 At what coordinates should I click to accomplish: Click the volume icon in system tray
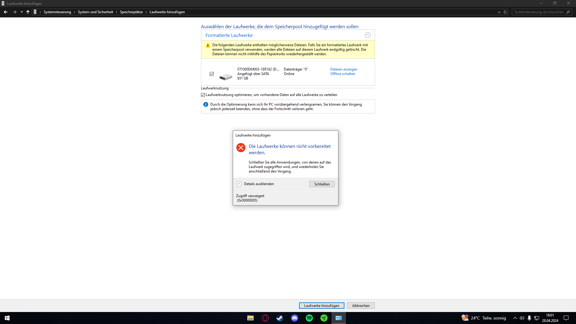coord(522,318)
